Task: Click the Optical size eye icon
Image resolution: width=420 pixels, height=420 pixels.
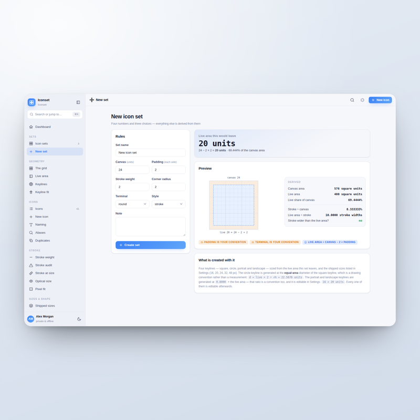Action: click(x=31, y=281)
